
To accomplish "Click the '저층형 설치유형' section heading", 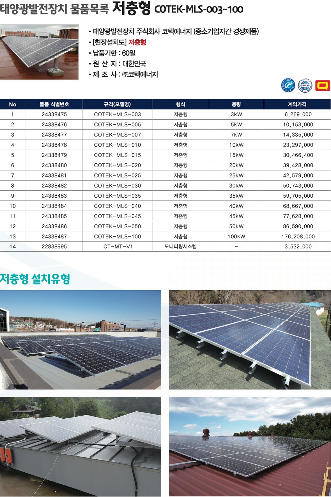I will click(35, 279).
